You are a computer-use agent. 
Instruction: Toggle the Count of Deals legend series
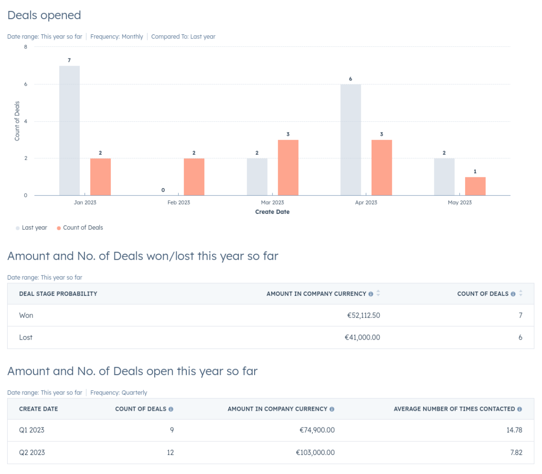coord(80,228)
